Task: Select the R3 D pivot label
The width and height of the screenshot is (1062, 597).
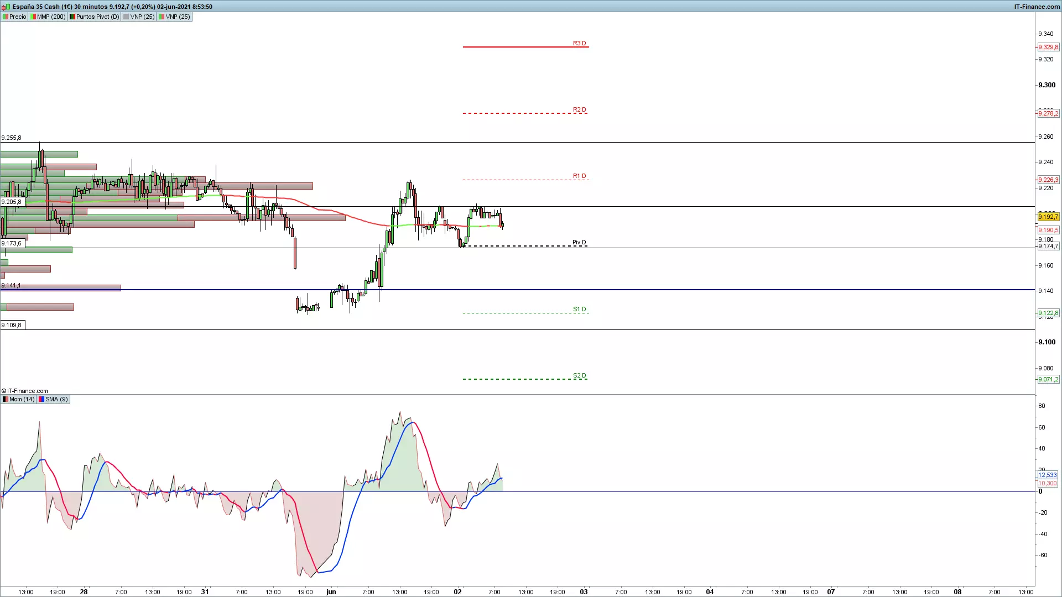Action: tap(579, 43)
